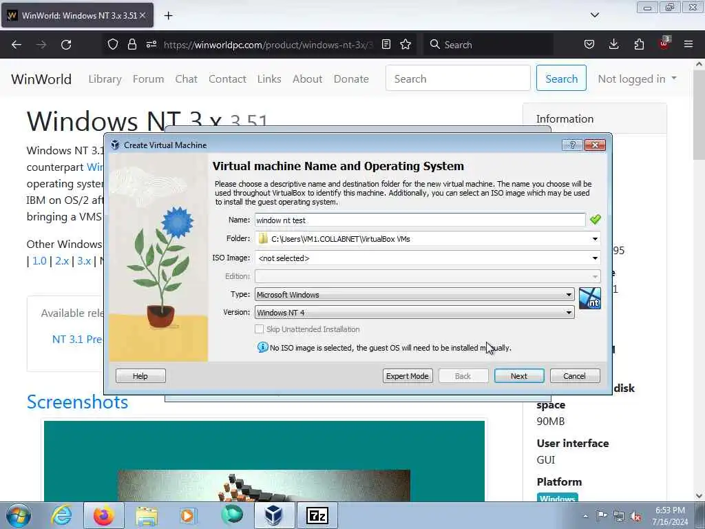This screenshot has width=705, height=529.
Task: Go to the Forum nav item
Action: click(149, 79)
